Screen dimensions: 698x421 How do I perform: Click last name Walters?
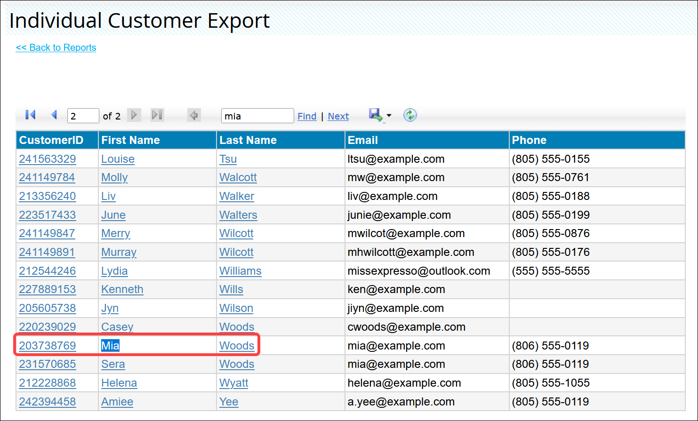point(238,215)
